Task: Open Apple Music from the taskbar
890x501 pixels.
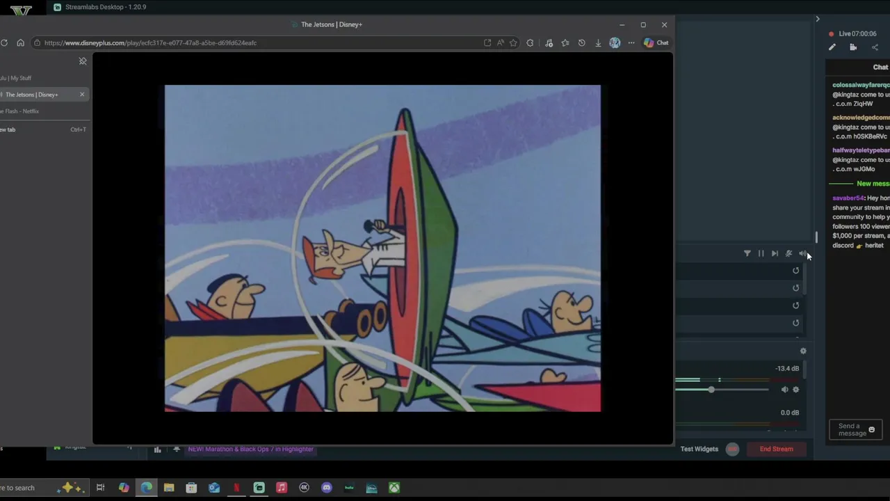Action: [x=282, y=488]
